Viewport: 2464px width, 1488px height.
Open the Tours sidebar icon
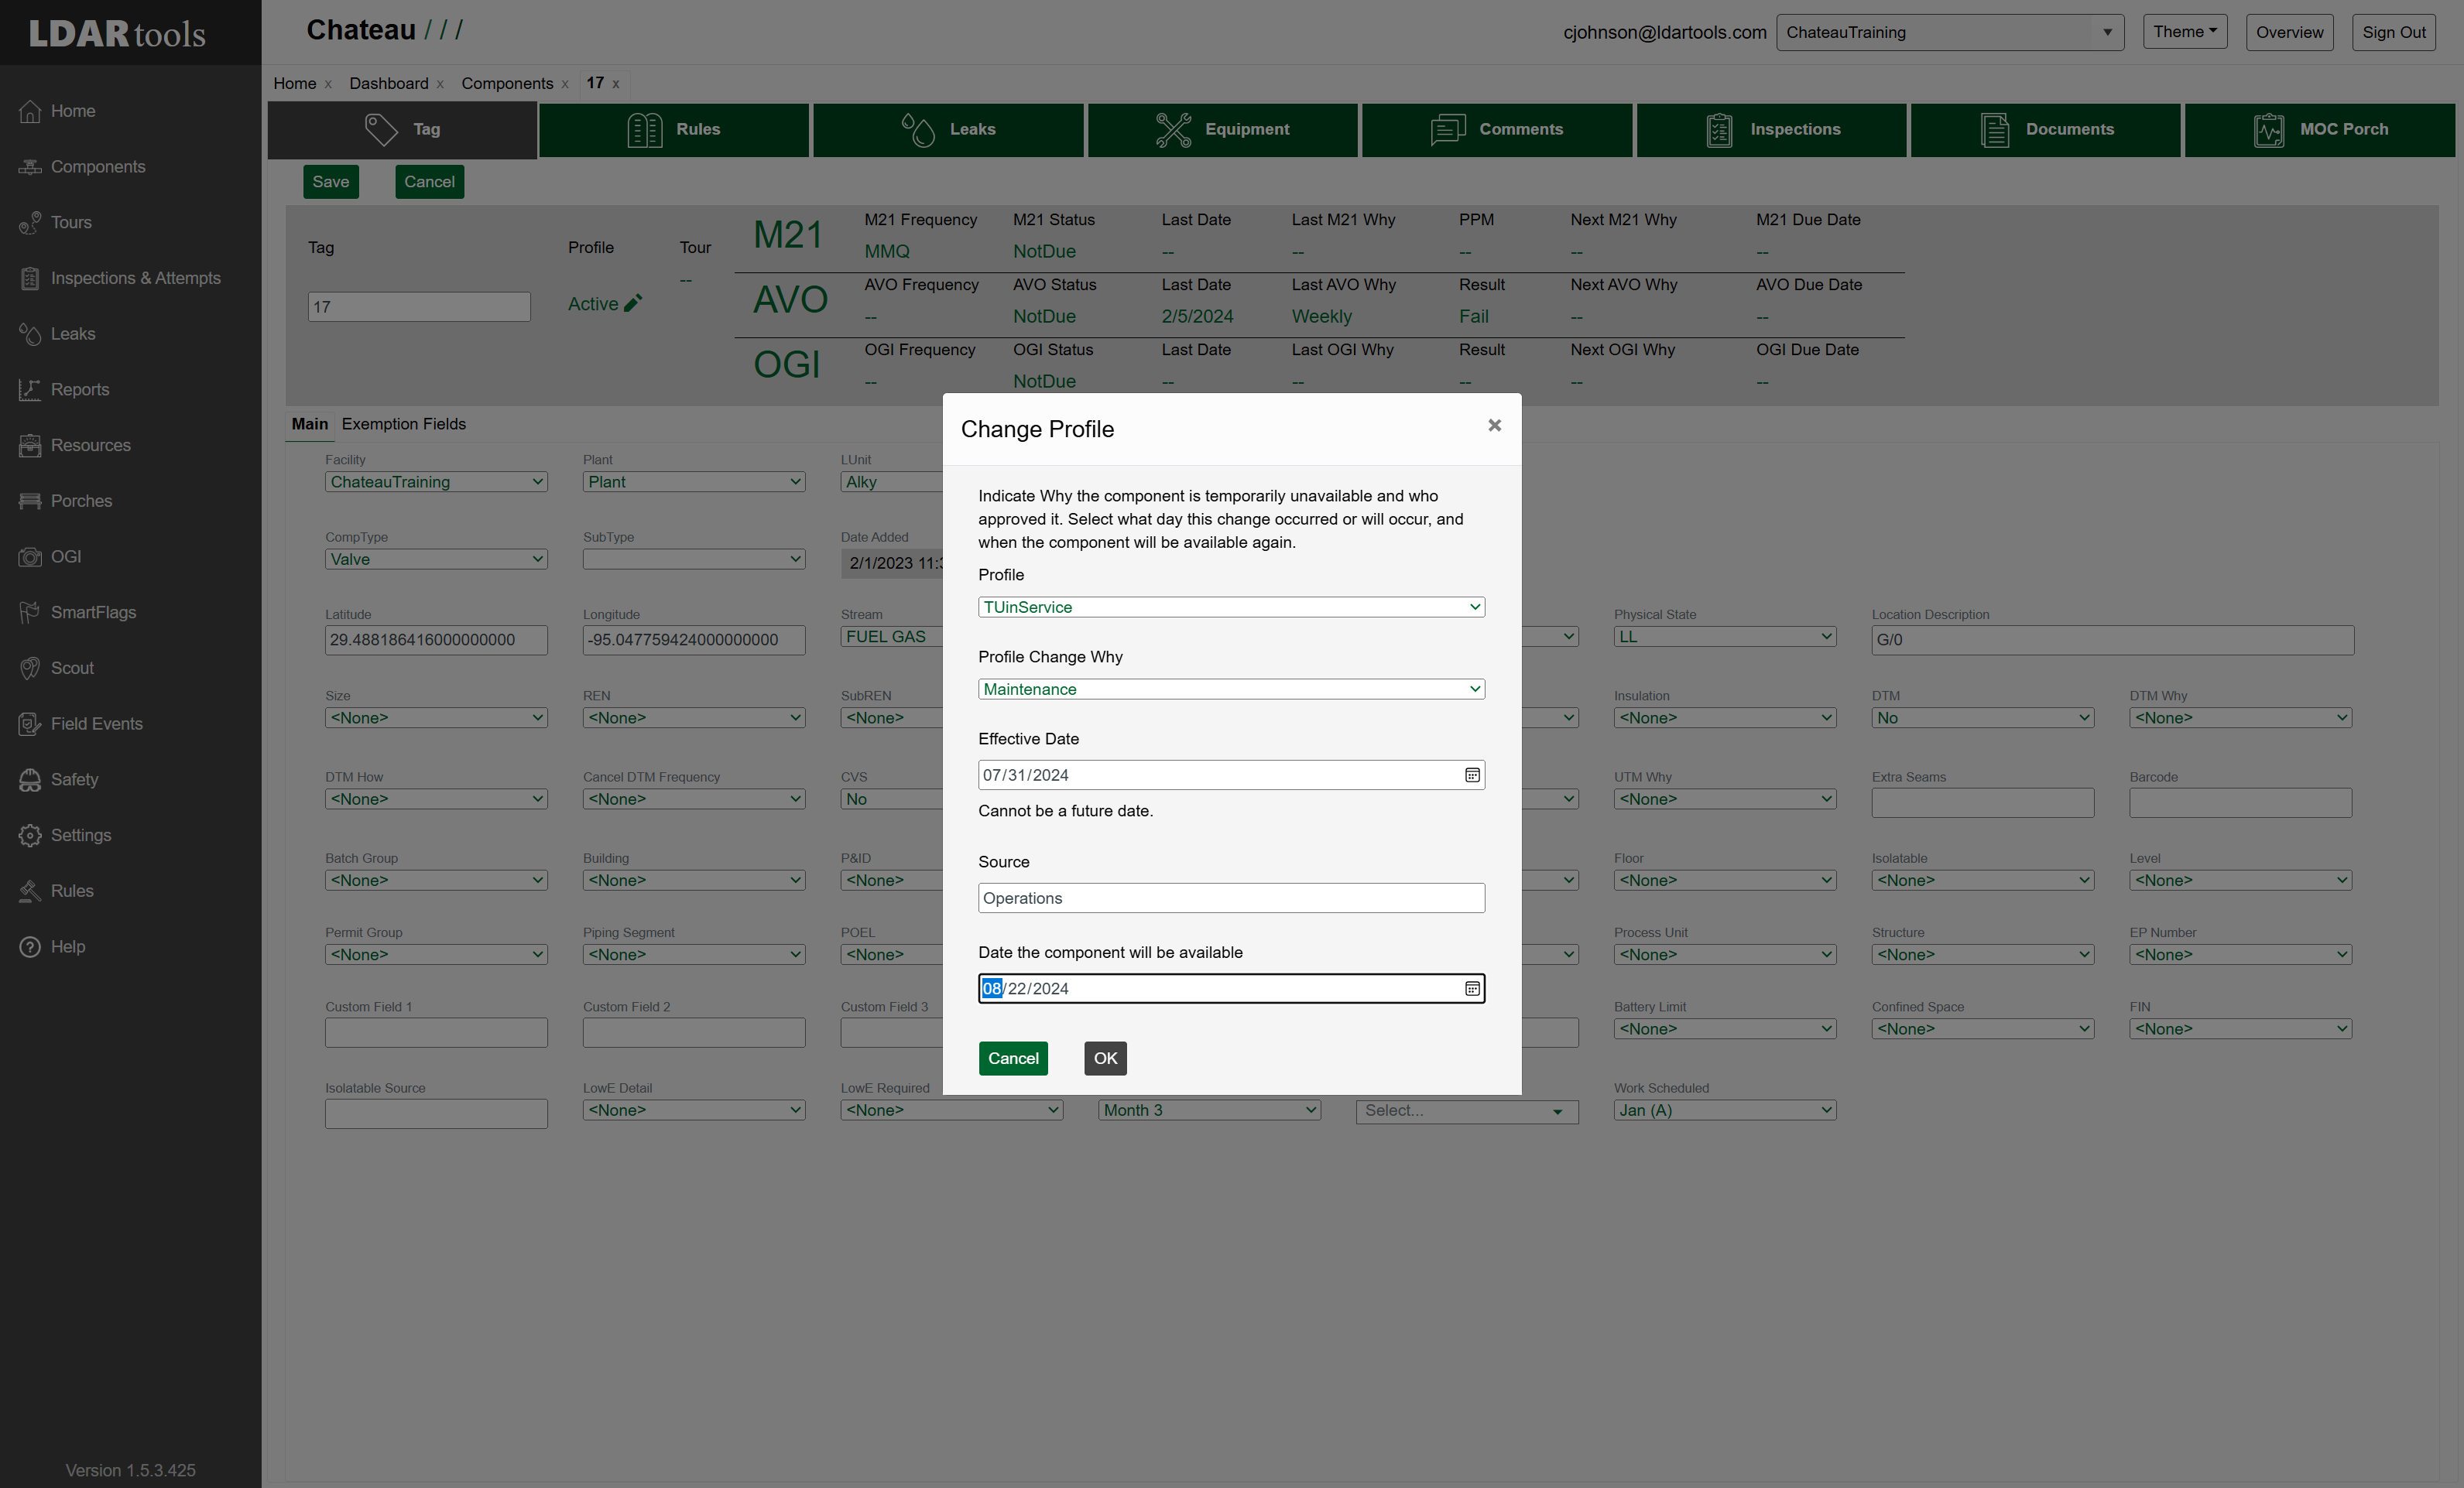(x=30, y=223)
